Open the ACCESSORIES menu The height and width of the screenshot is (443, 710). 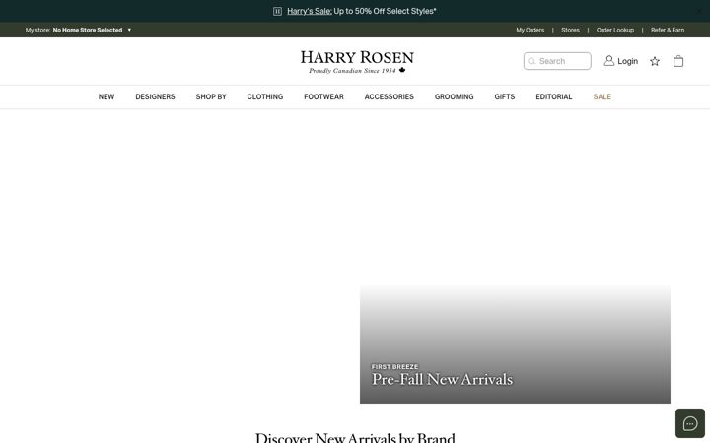(x=389, y=96)
